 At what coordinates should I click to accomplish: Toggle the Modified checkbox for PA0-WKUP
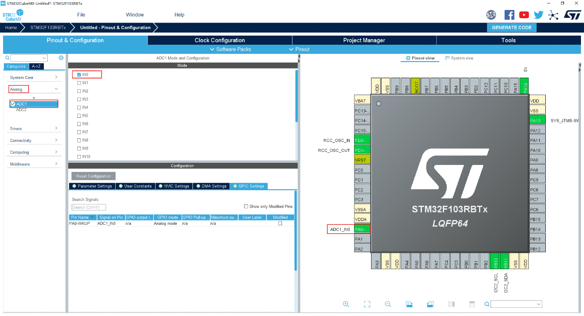(280, 224)
